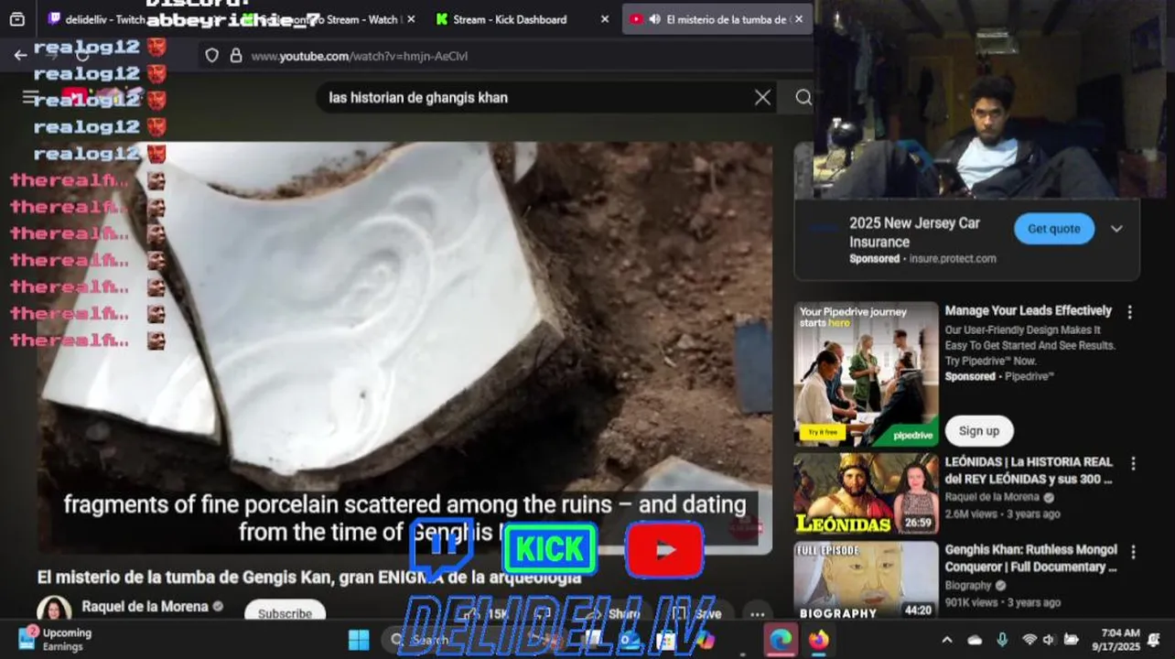Open the Windows Start menu
This screenshot has height=659, width=1175.
tap(359, 640)
